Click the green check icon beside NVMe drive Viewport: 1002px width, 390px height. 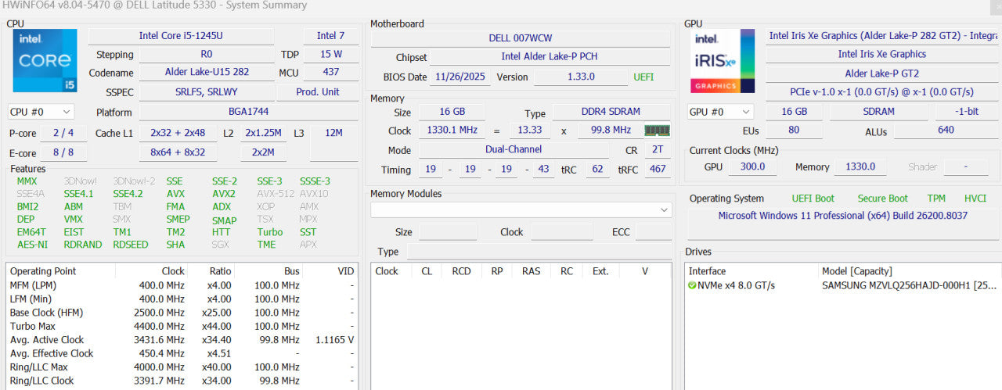(692, 285)
